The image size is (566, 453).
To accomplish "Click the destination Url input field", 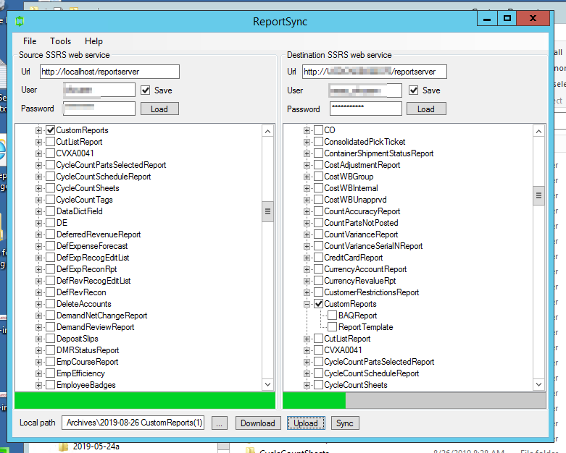I will click(x=375, y=72).
